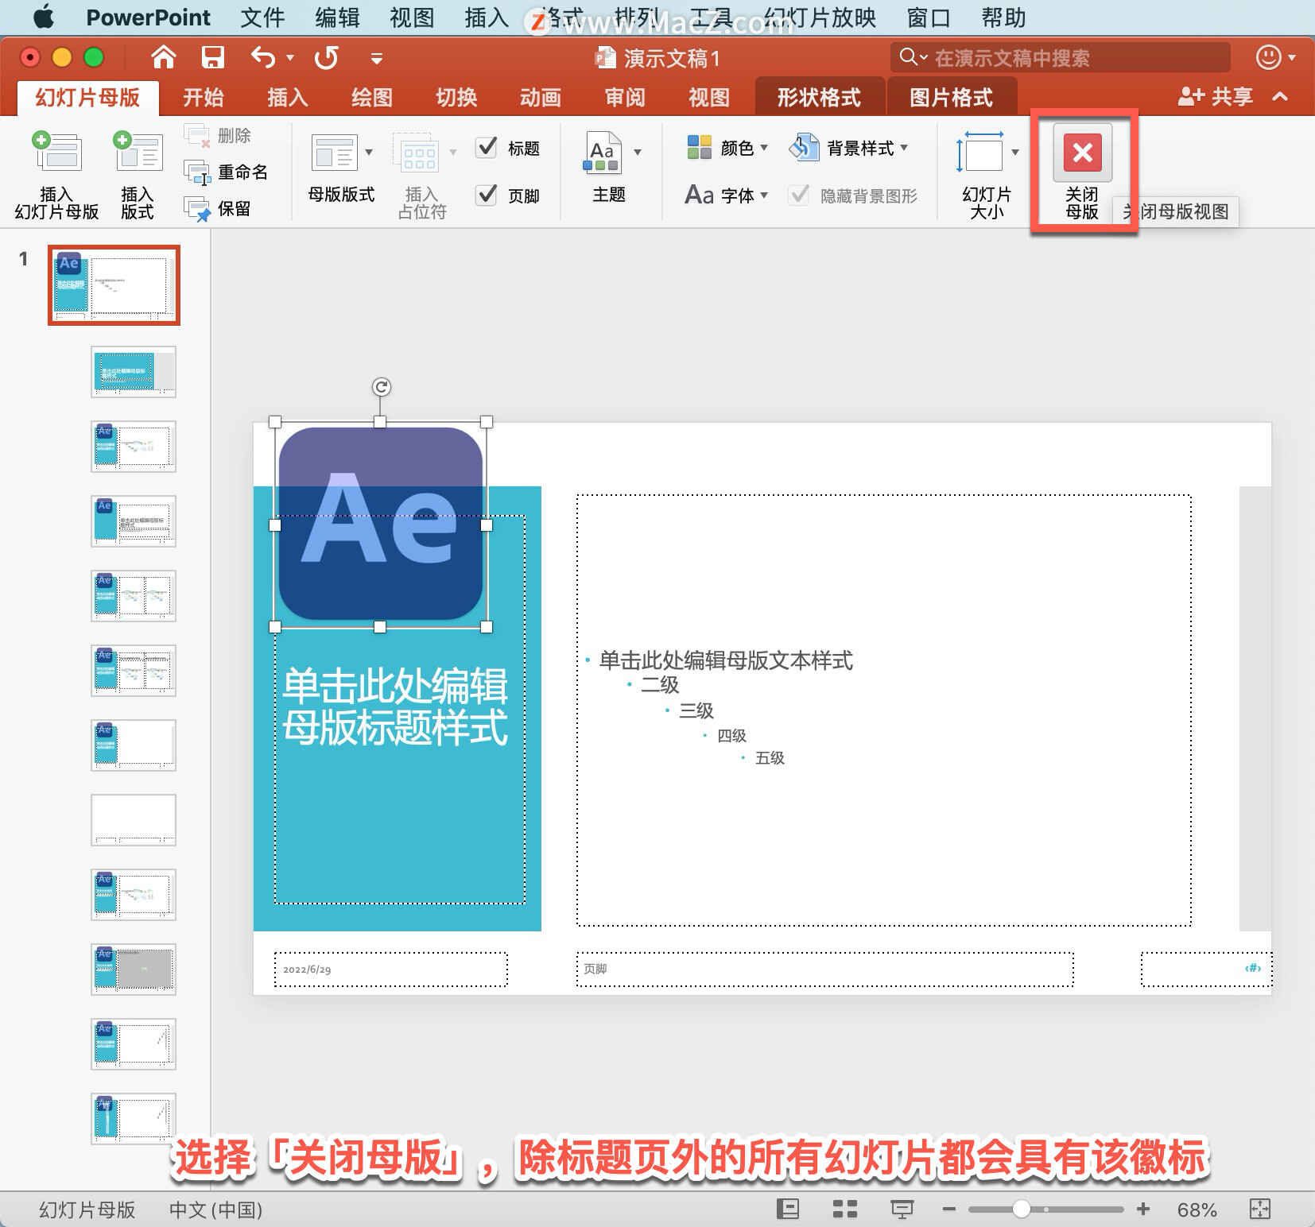Click the master text styles first-level line
1315x1227 pixels.
tap(726, 660)
